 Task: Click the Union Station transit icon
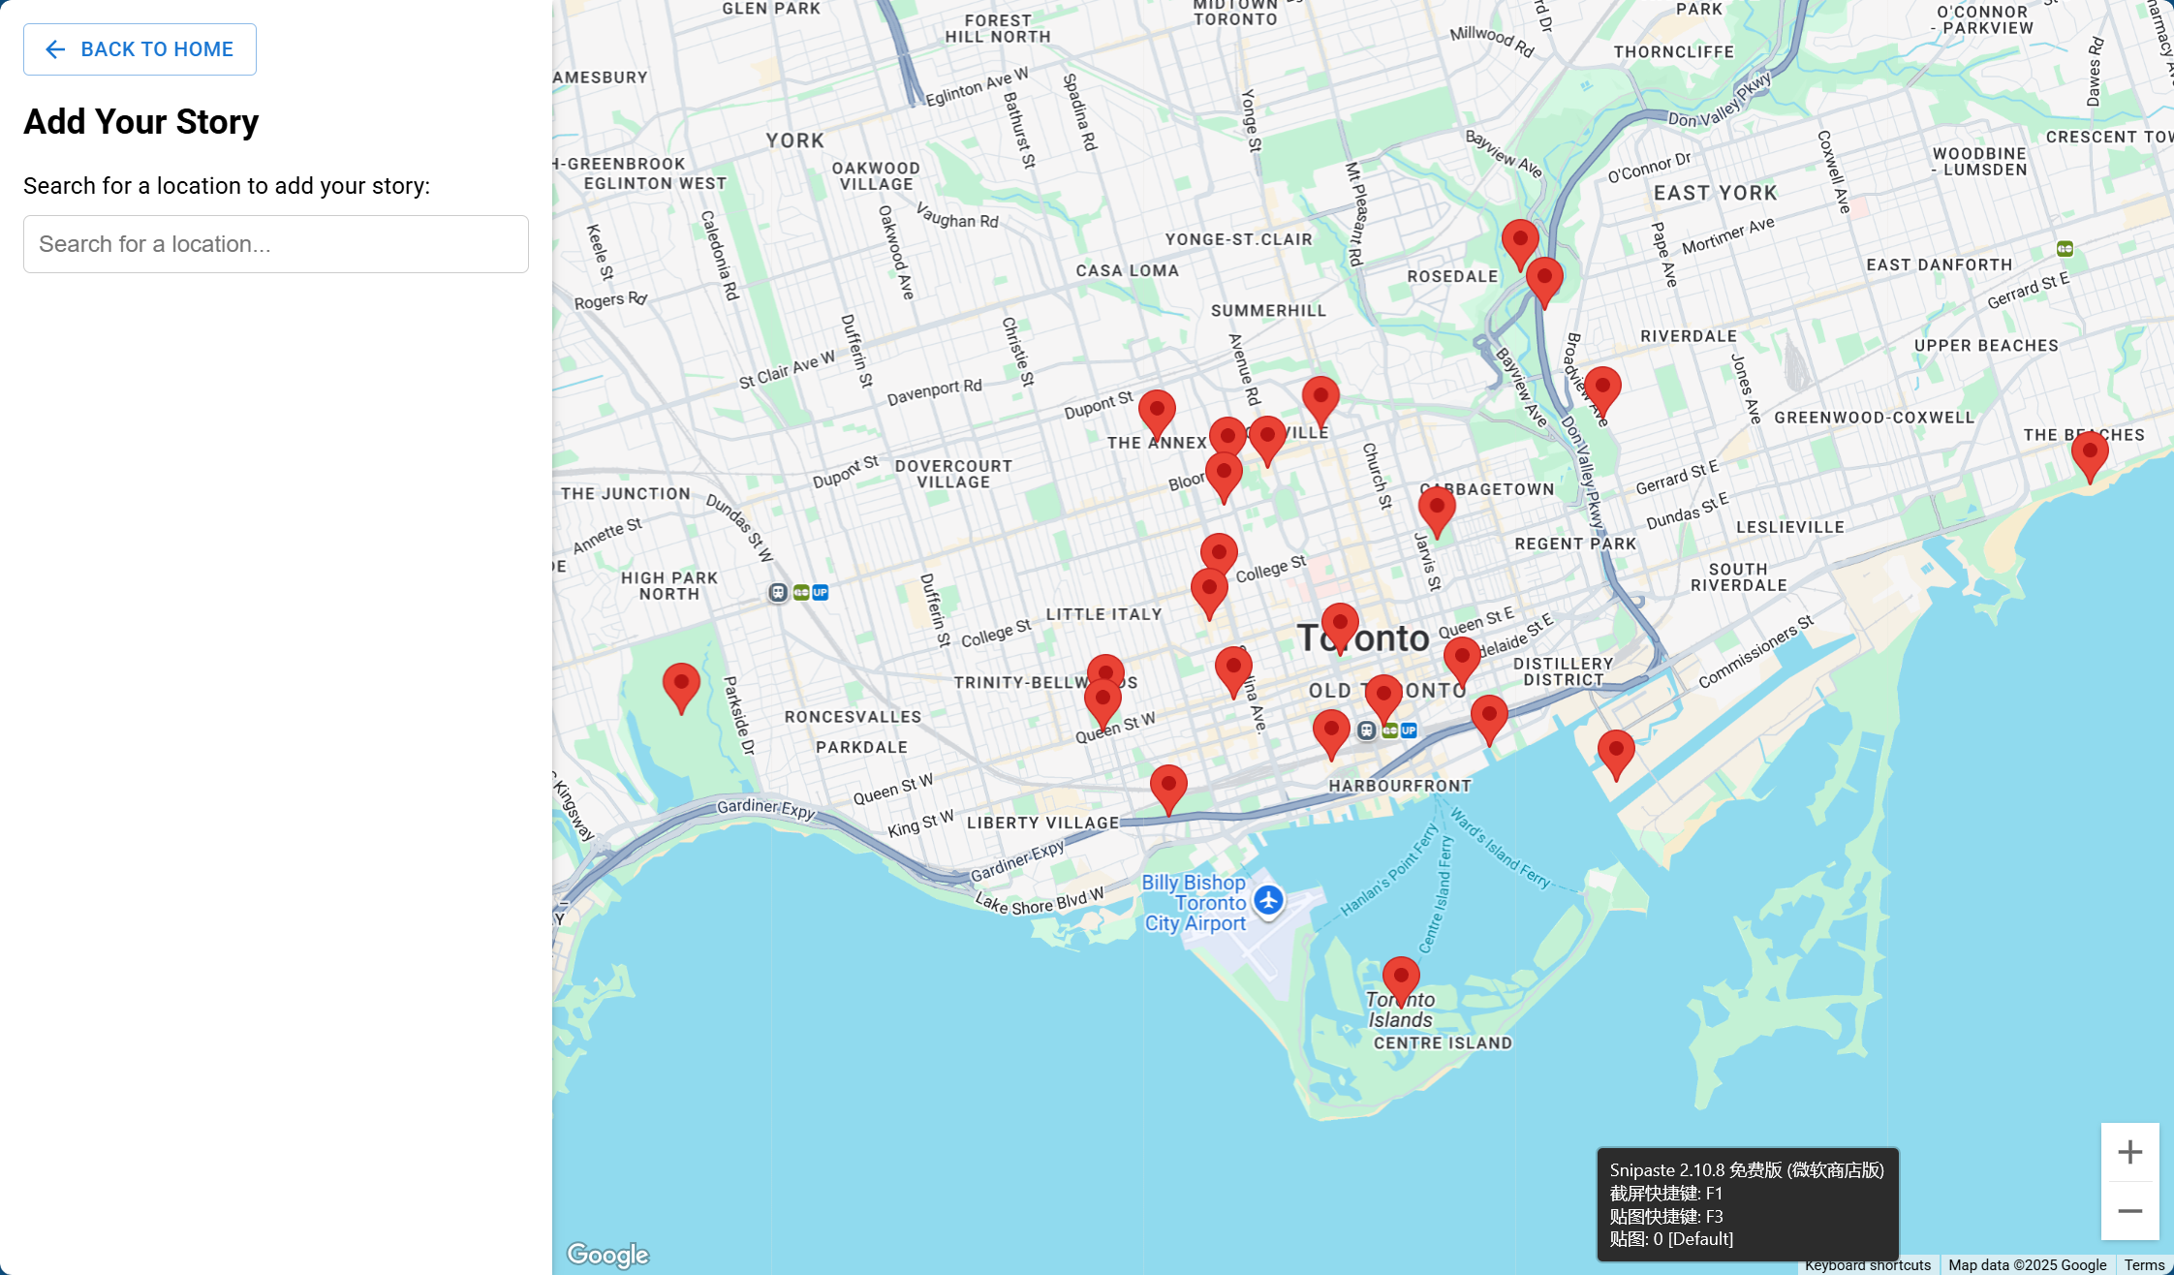pyautogui.click(x=1366, y=731)
